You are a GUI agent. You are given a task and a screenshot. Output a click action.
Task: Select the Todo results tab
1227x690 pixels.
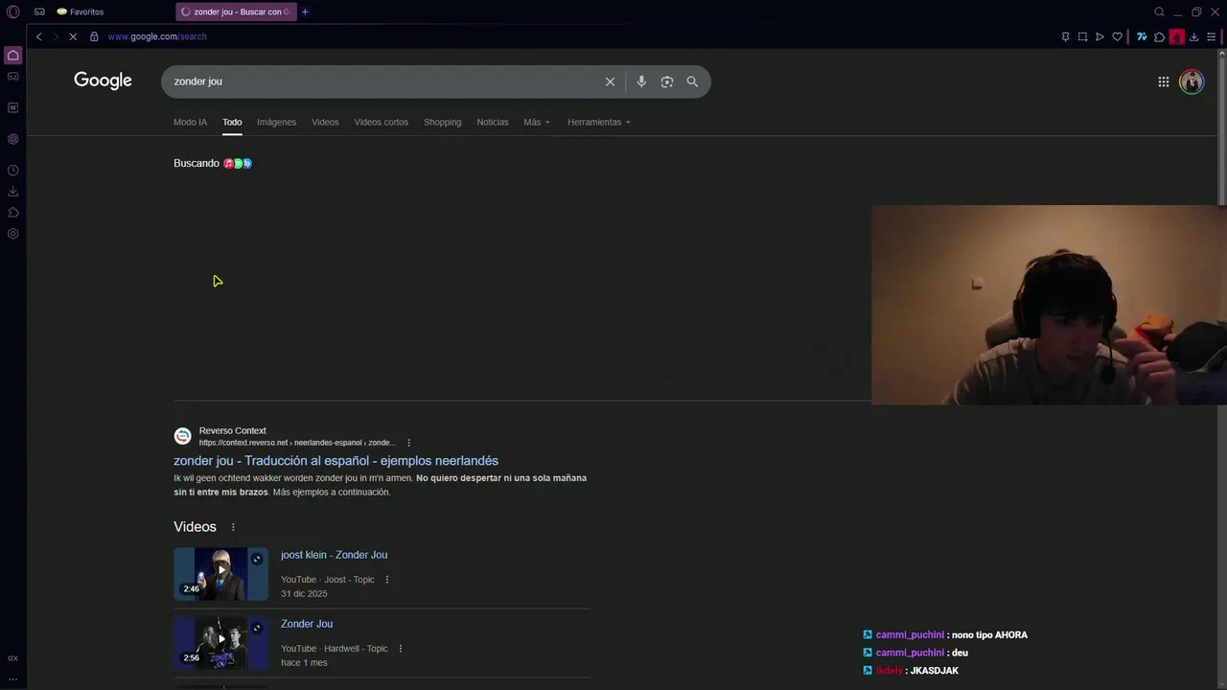pos(232,122)
